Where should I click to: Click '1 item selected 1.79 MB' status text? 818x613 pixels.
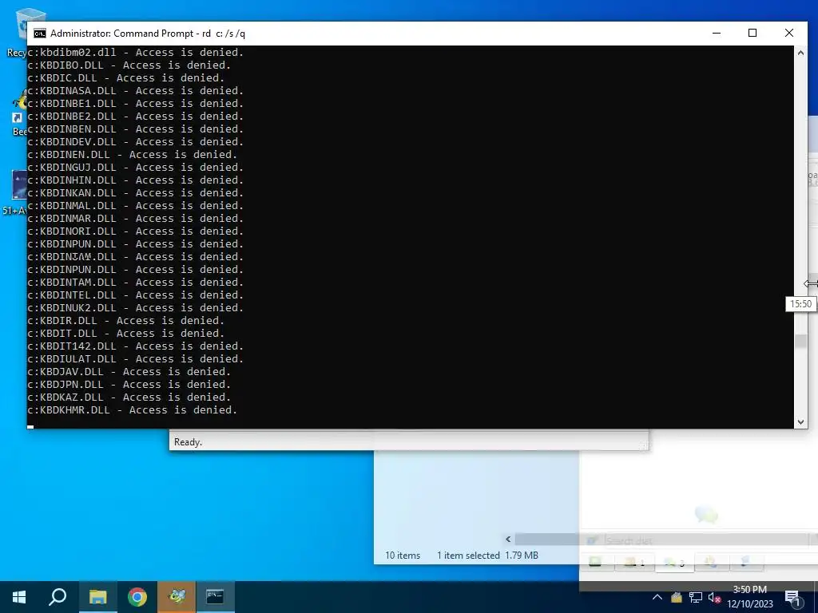(488, 556)
